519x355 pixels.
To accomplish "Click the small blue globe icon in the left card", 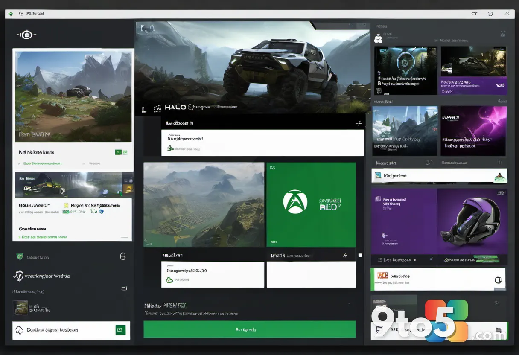I will click(101, 211).
